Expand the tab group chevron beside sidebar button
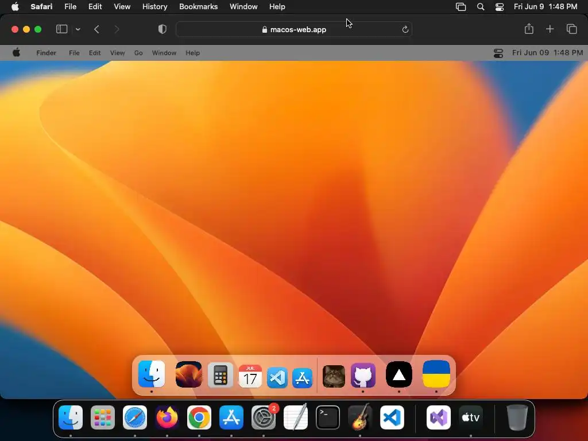Screen dimensions: 588x441 [78, 29]
